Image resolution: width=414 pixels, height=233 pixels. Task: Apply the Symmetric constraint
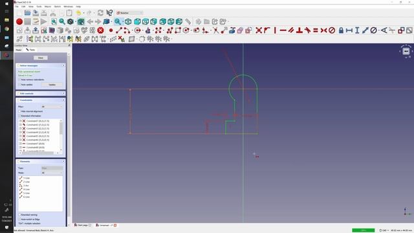click(x=323, y=30)
